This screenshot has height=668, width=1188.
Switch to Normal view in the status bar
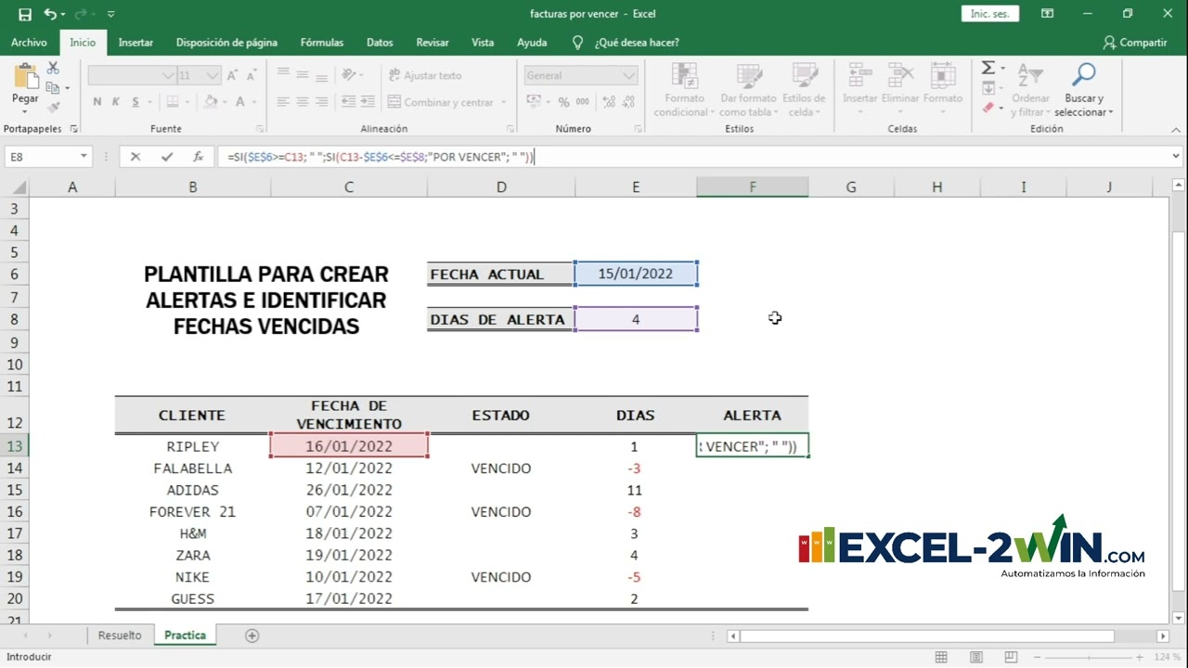[x=941, y=657]
